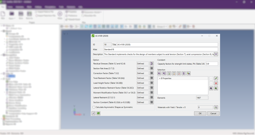Click the Defined value for Lateral Rotation Restraint Factor
The height and width of the screenshot is (135, 255).
(x=143, y=88)
